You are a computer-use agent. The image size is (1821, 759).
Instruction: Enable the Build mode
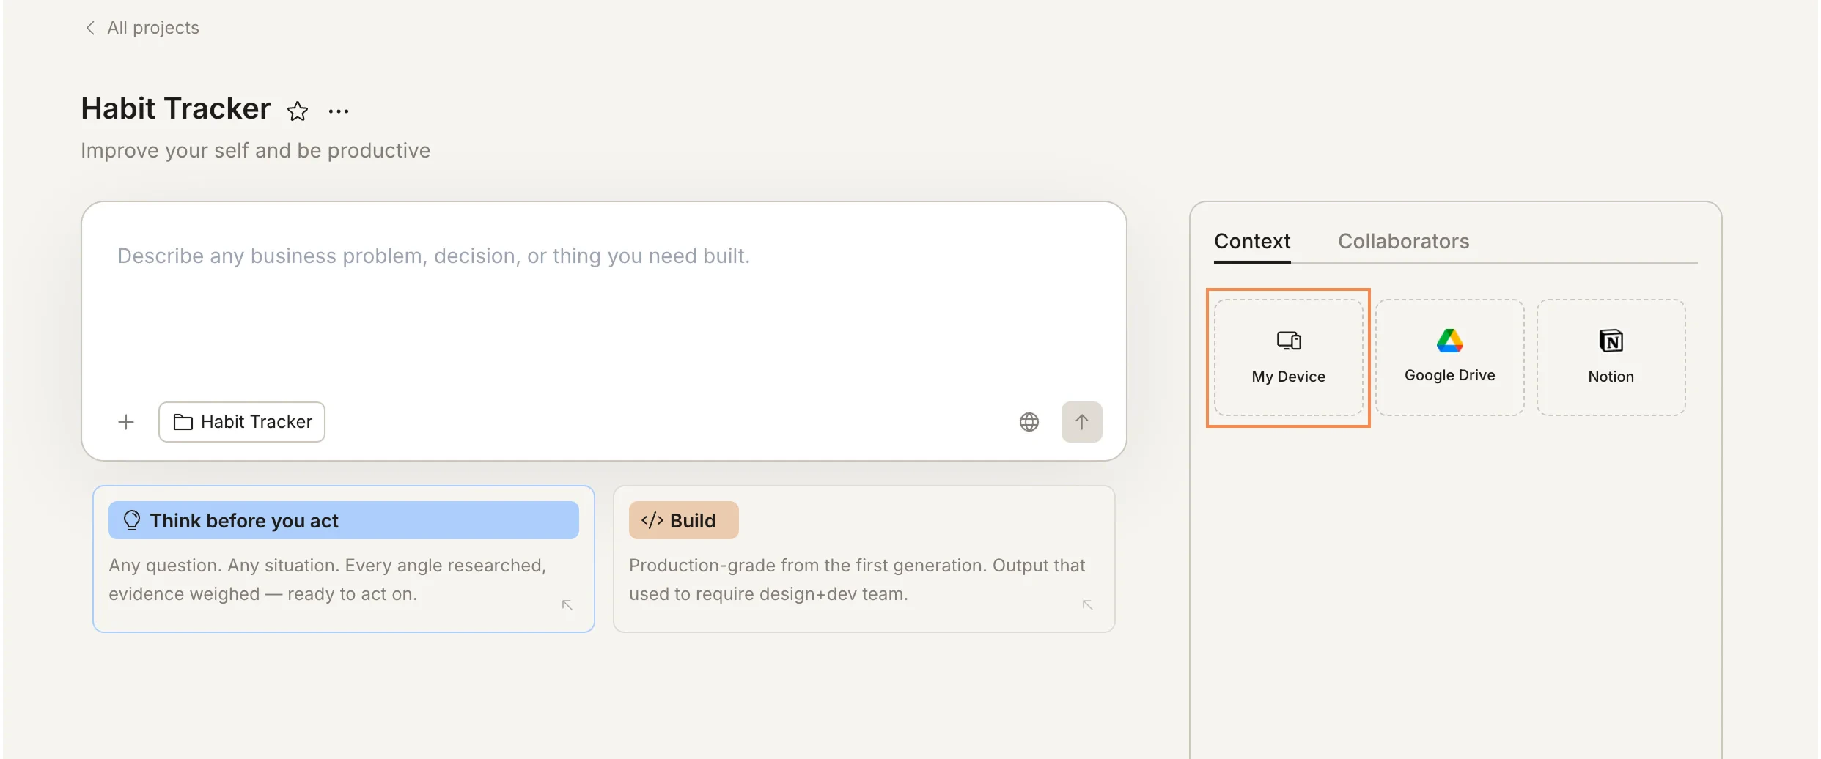pyautogui.click(x=683, y=519)
